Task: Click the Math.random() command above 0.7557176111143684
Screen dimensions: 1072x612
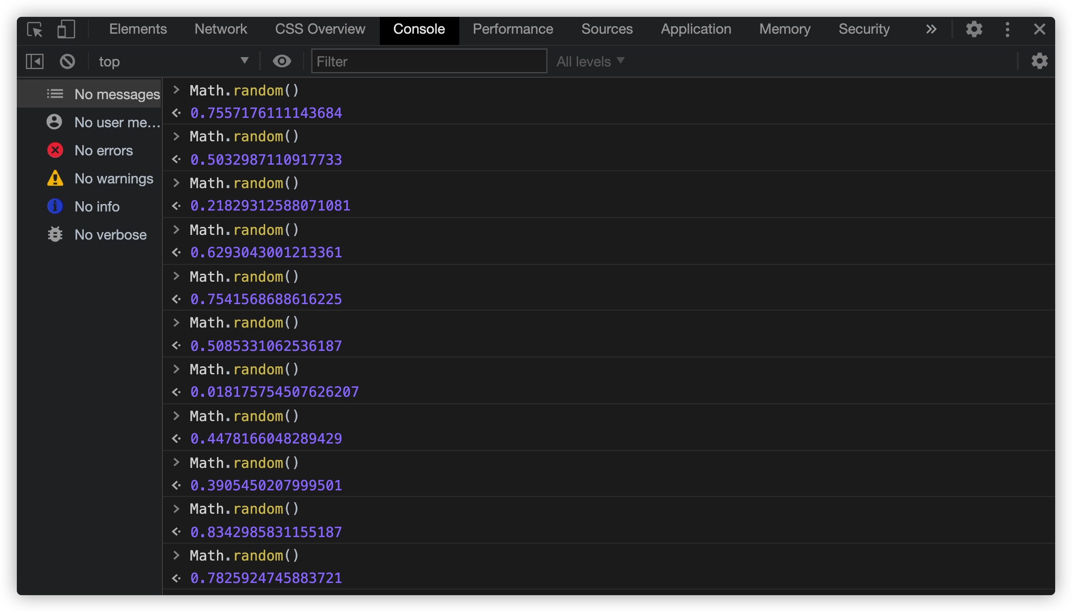Action: tap(244, 90)
